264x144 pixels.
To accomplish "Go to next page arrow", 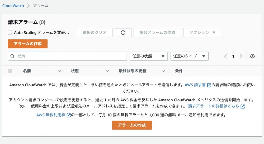I will [x=241, y=56].
